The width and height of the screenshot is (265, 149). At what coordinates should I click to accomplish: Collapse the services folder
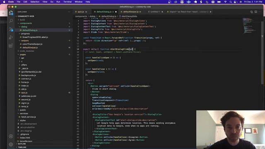coord(24,113)
